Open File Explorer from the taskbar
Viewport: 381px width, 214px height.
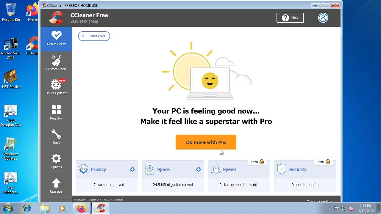point(45,208)
